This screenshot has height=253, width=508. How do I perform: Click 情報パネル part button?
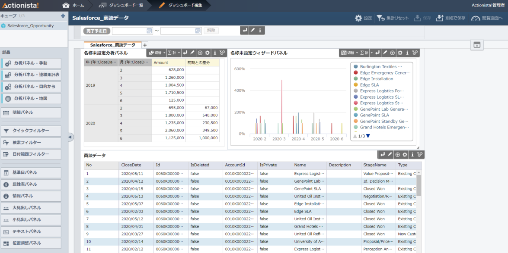pos(31,196)
